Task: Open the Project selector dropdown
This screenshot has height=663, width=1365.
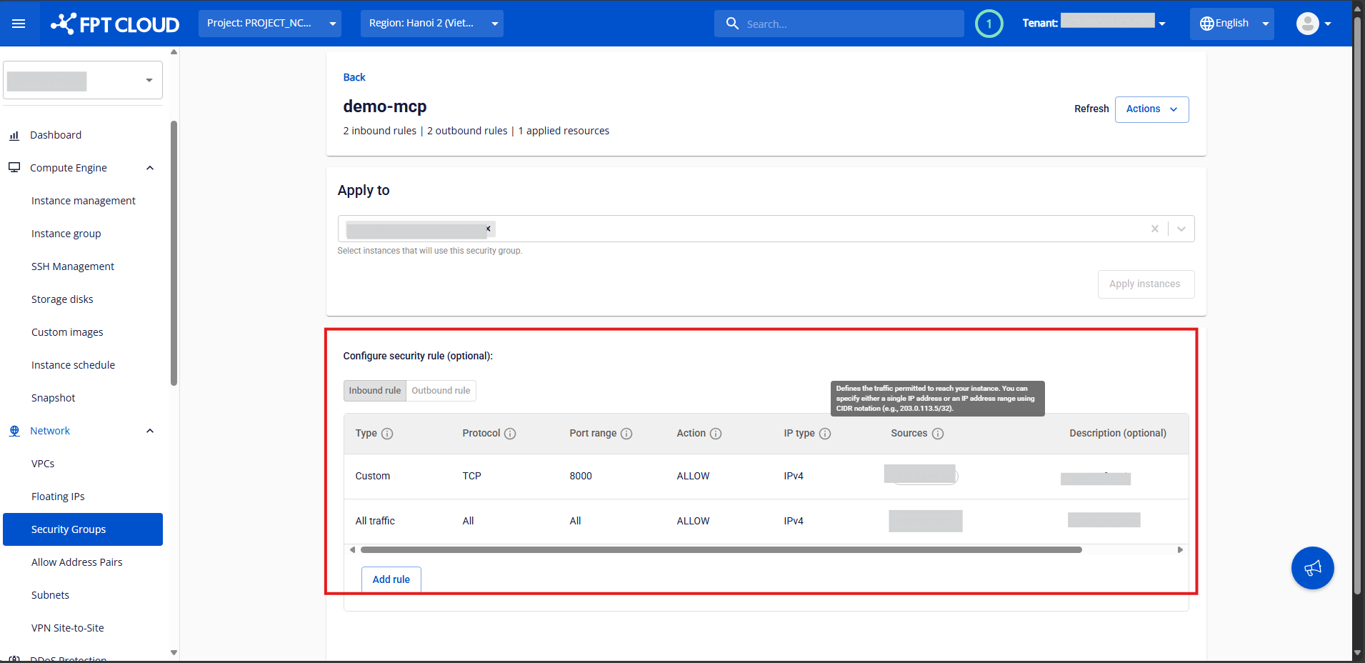Action: coord(269,24)
